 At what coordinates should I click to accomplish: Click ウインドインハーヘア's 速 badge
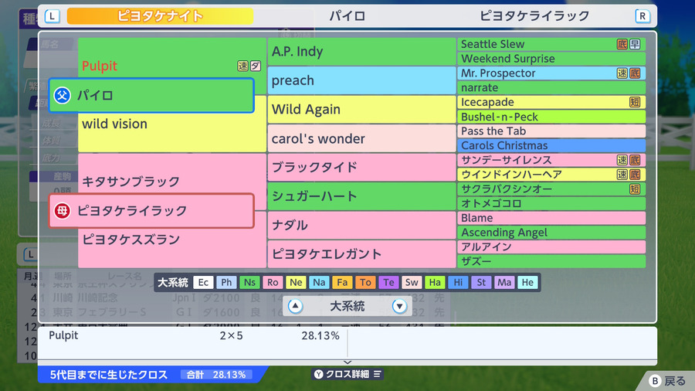point(622,174)
